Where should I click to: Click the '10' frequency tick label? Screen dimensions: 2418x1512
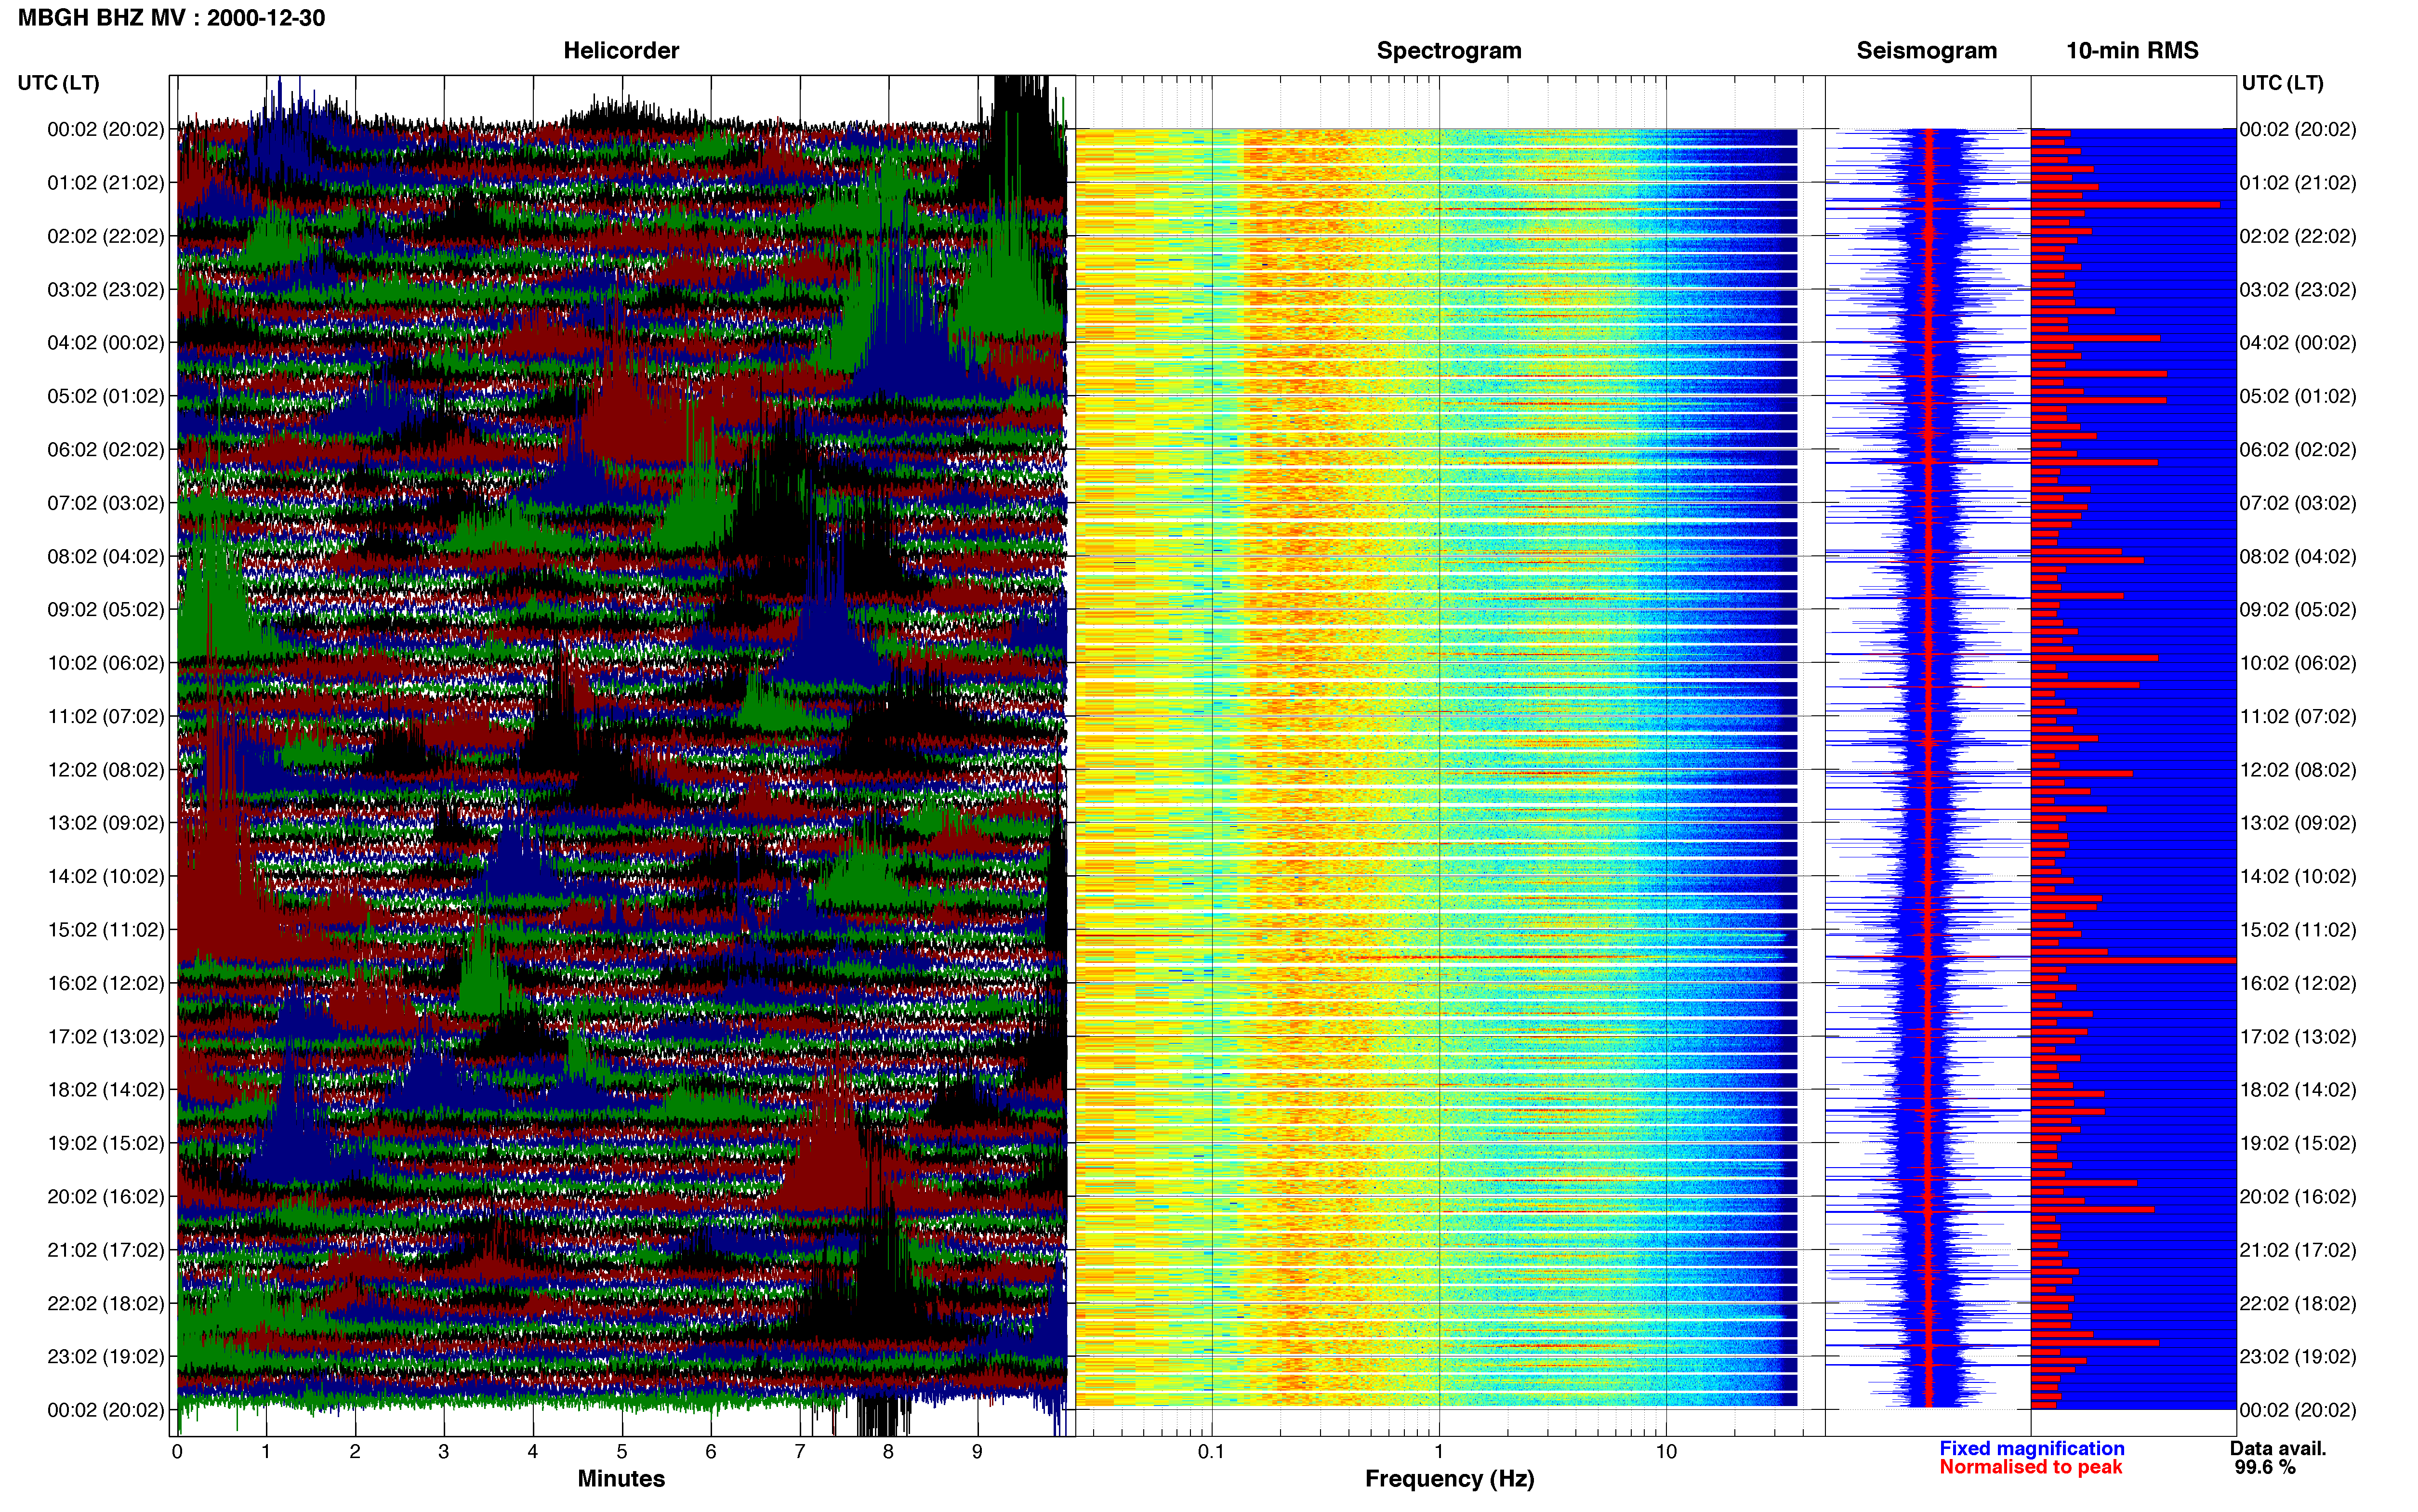coord(1666,1452)
